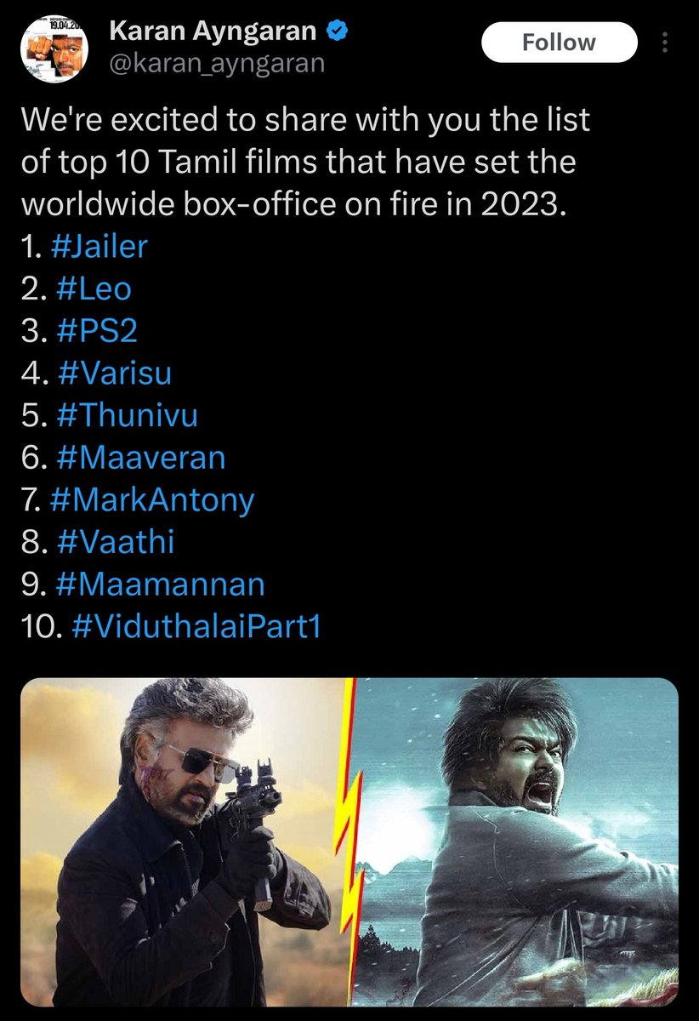Click the tweet text about top 10 Tamil films
The image size is (699, 1021).
304,162
